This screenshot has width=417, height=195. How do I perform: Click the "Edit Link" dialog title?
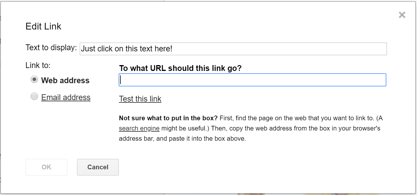coord(43,27)
